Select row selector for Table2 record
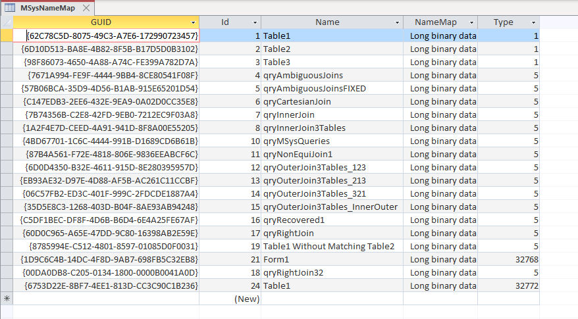 point(7,49)
